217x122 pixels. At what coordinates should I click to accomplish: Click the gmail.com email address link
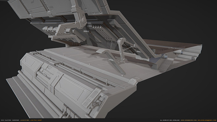pyautogui.click(x=207, y=120)
